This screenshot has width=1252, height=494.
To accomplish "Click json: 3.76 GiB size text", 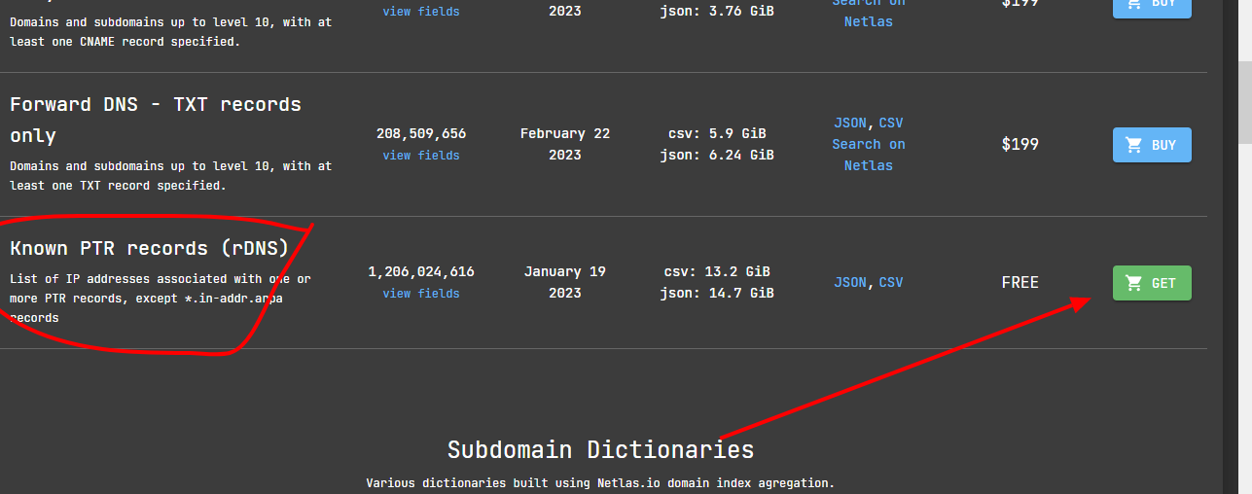I will pos(717,12).
